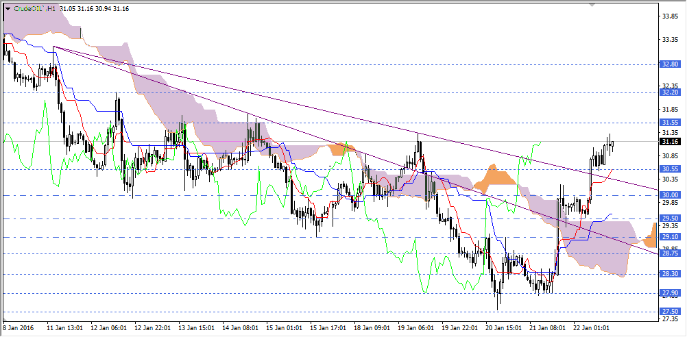Select the 27.50 horizontal level price tag
687x337 pixels.
point(669,312)
